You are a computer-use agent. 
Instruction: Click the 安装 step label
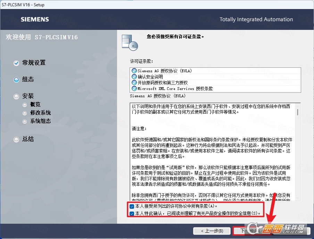pyautogui.click(x=28, y=96)
